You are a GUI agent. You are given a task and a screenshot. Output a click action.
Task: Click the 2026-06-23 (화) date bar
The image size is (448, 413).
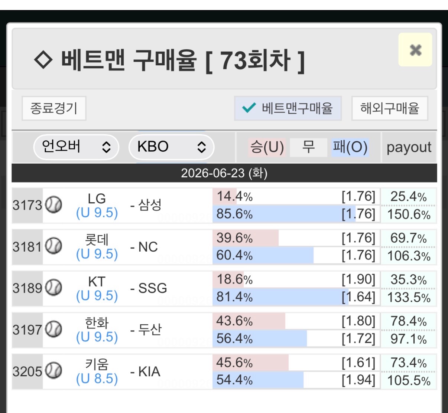(224, 173)
